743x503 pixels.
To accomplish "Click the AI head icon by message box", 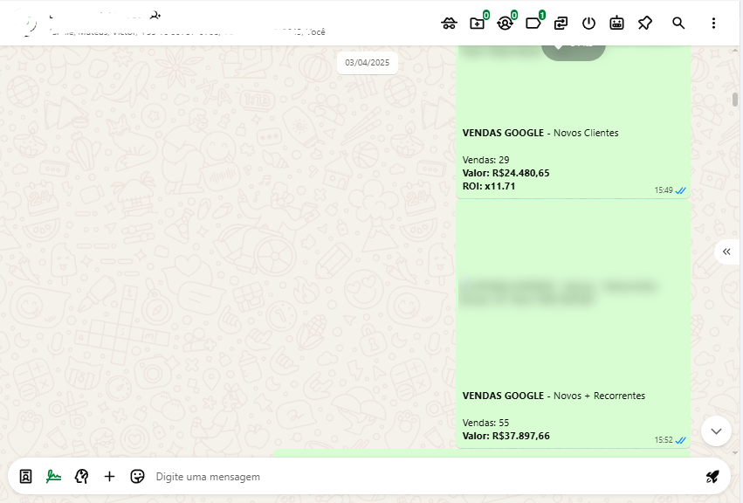I will pos(82,476).
